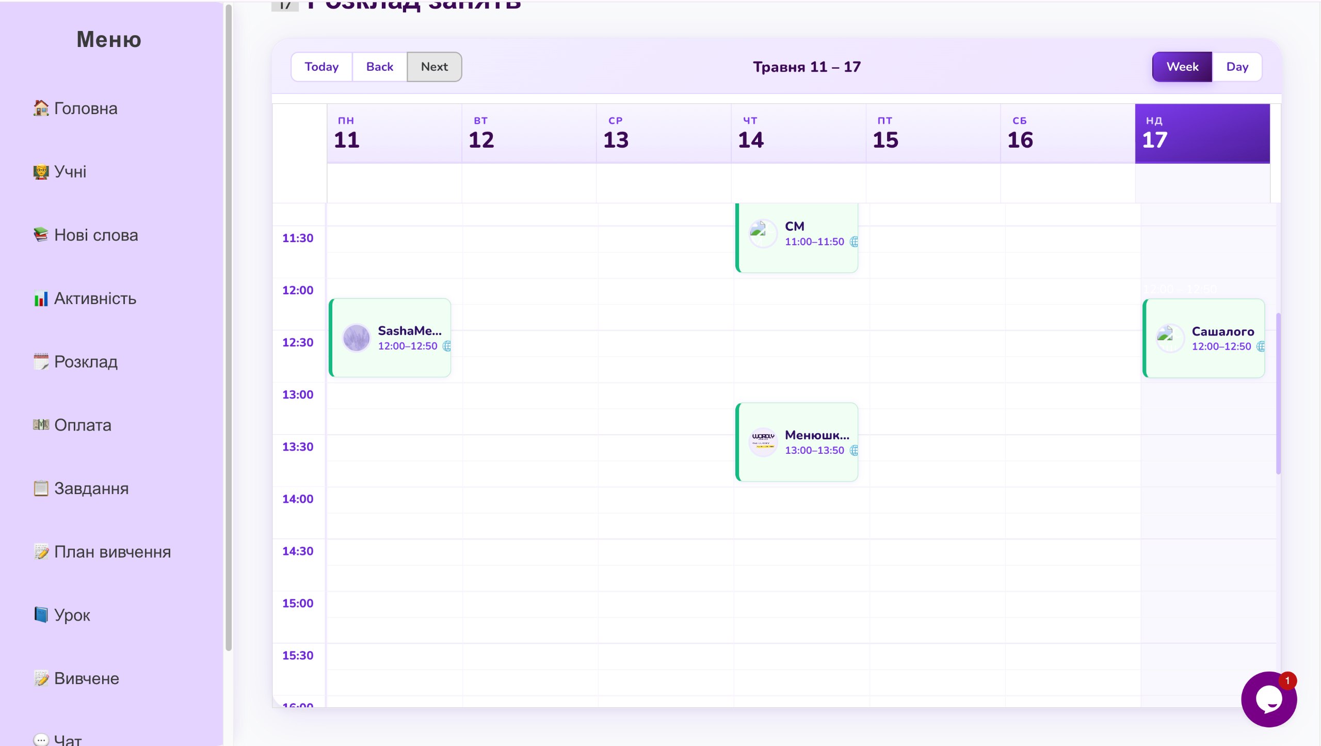Click the speech bubble icon beside Чат
This screenshot has width=1321, height=746.
pyautogui.click(x=41, y=740)
